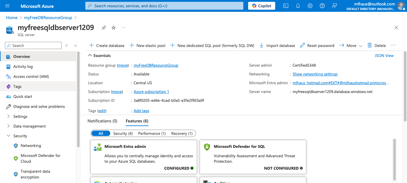The height and width of the screenshot is (183, 407).
Task: Click Reset password
Action: tap(317, 45)
